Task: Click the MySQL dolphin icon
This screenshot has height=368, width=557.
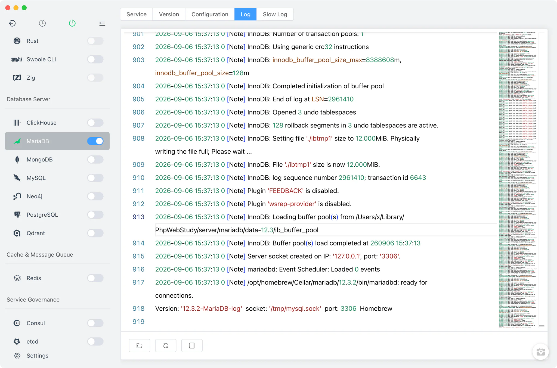Action: (x=17, y=178)
